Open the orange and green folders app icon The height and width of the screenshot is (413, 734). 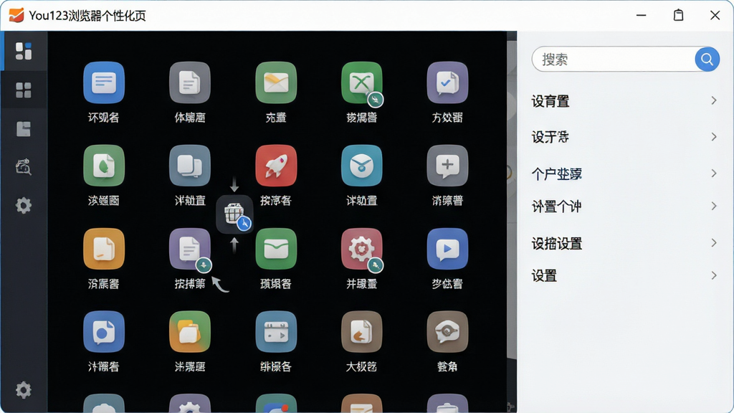[189, 331]
